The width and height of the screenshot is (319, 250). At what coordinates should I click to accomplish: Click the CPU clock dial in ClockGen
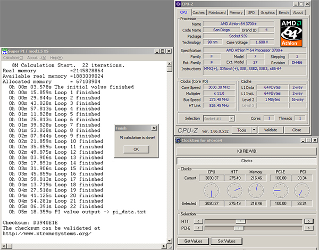tap(212, 190)
